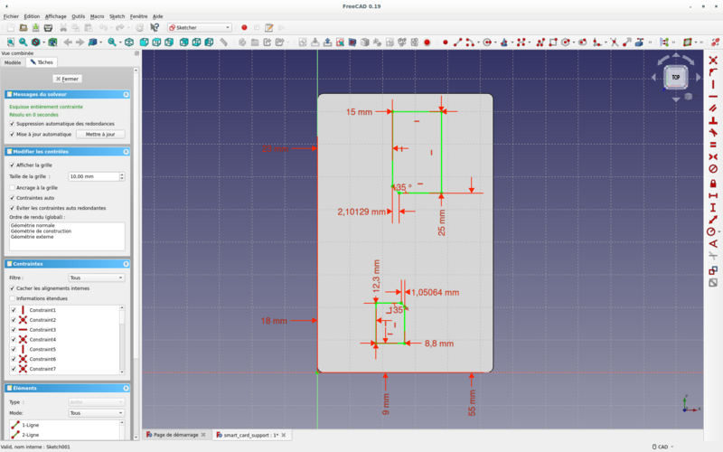Apply horizontal constraint tool
Image resolution: width=723 pixels, height=452 pixels.
(x=713, y=97)
